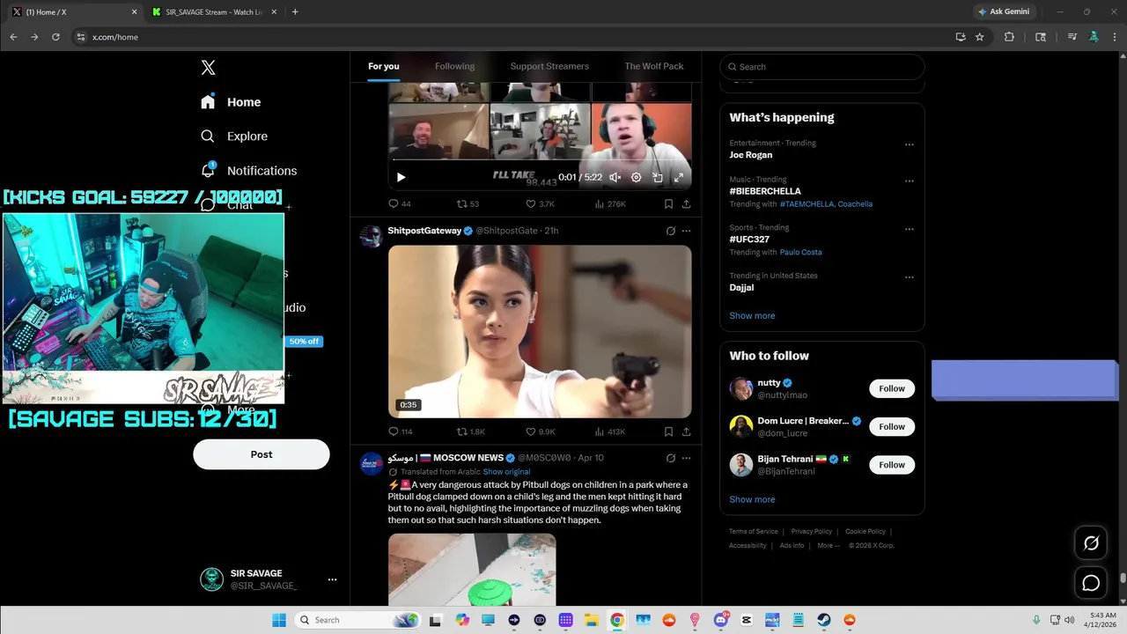The width and height of the screenshot is (1127, 634).
Task: Toggle picture-in-picture on the top video
Action: click(x=657, y=177)
